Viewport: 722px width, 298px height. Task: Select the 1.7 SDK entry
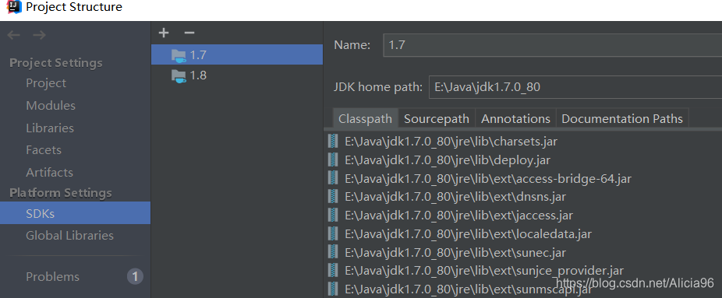tap(237, 54)
